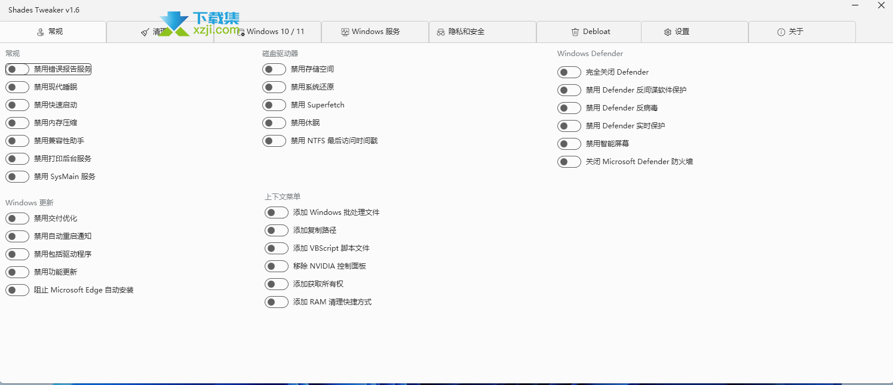This screenshot has height=385, width=893.
Task: Switch on 移除 NVIDIA 控制面板
Action: tap(277, 266)
